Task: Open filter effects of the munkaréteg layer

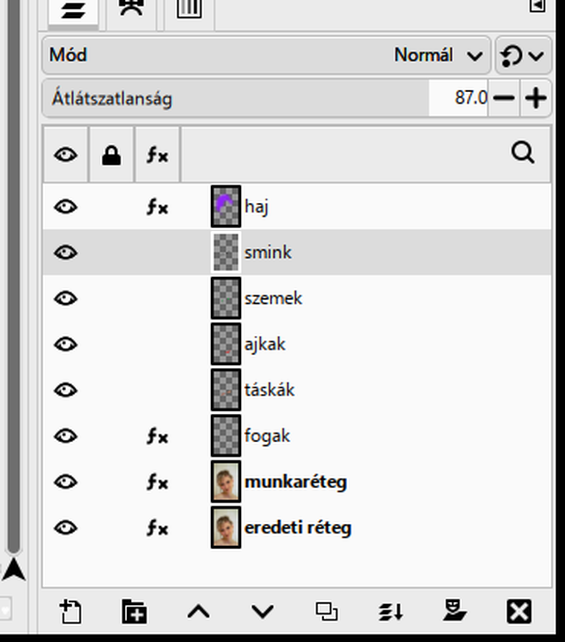Action: point(157,482)
